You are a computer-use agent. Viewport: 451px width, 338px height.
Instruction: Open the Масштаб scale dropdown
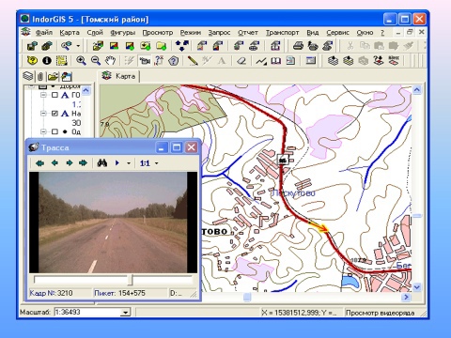[126, 313]
